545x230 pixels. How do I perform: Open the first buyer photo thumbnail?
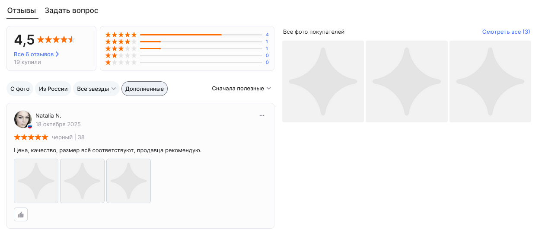(x=323, y=81)
